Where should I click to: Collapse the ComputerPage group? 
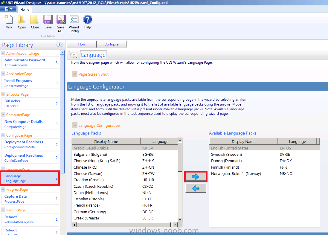[3, 115]
